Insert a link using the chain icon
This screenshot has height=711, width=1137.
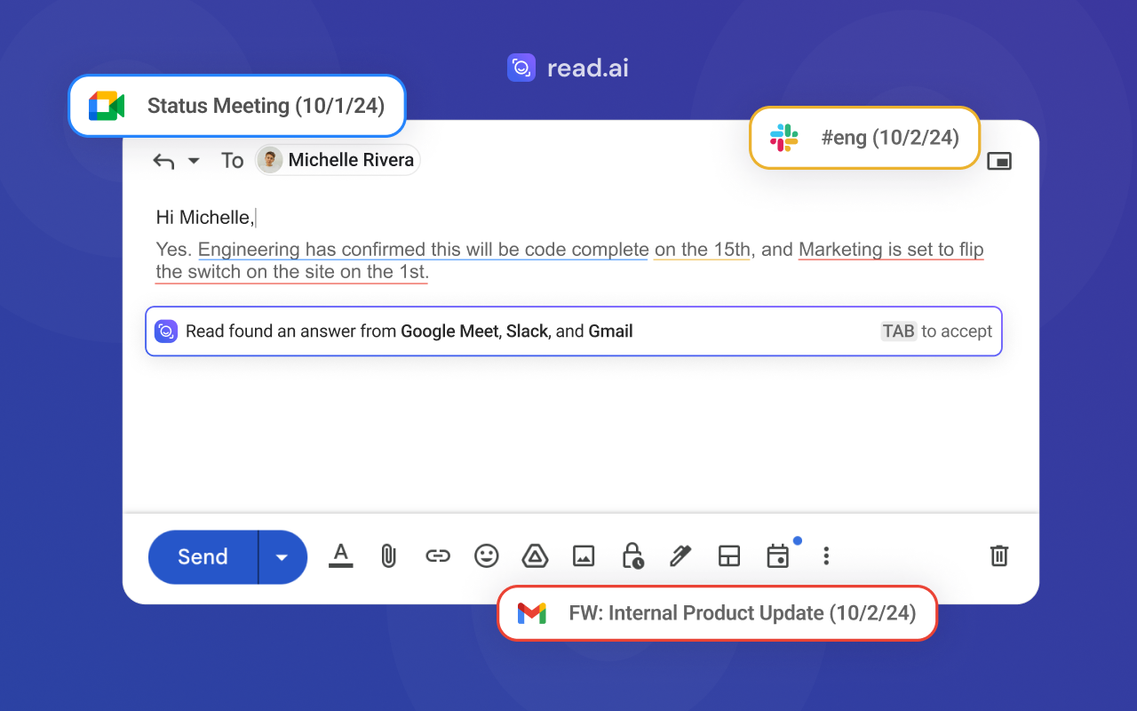[x=437, y=556]
